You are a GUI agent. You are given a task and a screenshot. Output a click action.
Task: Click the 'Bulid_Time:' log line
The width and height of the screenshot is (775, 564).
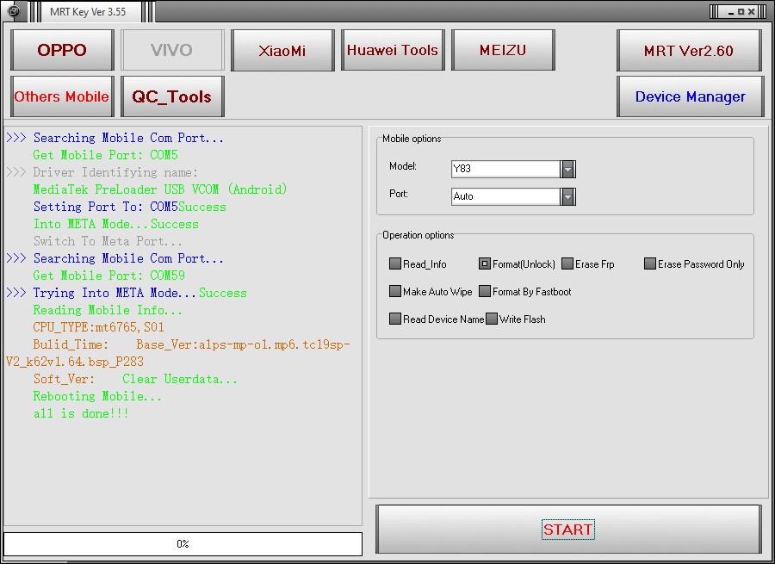tap(71, 344)
